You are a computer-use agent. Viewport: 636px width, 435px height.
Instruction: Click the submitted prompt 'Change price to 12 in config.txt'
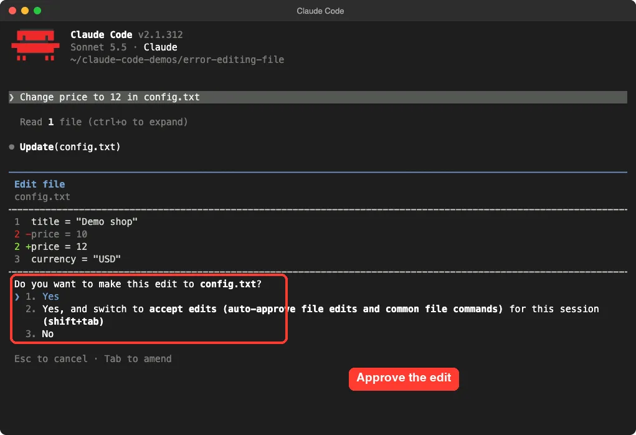coord(318,97)
